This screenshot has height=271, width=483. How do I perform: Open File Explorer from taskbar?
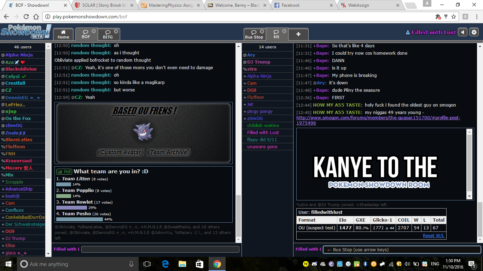point(182,264)
